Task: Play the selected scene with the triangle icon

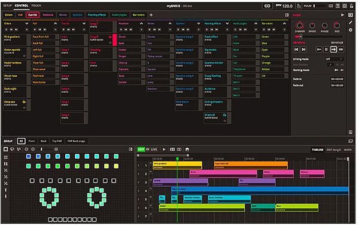Action: [342, 15]
